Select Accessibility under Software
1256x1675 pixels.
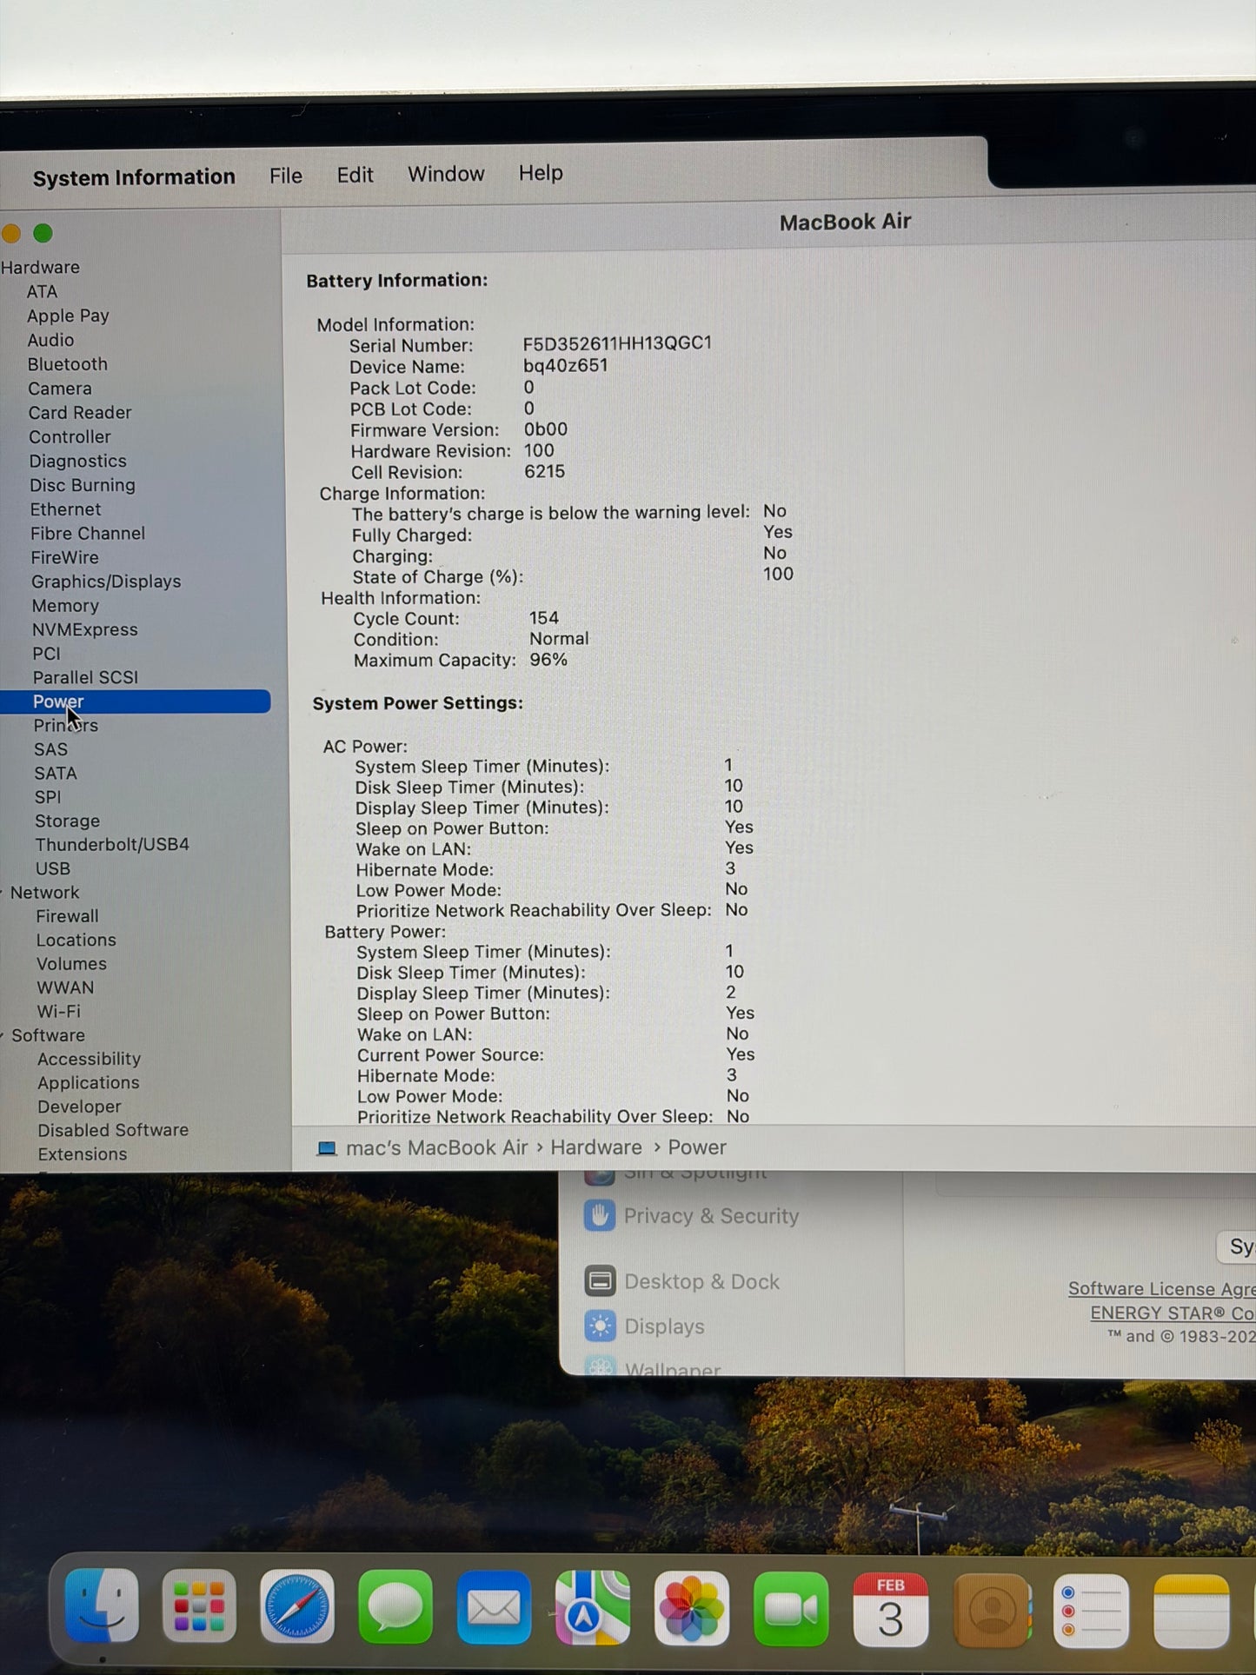point(89,1060)
